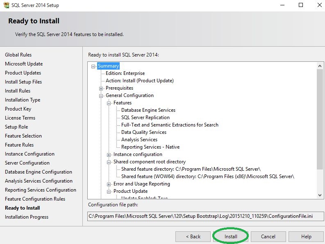The width and height of the screenshot is (325, 244).
Task: Expand Error and Usage Reporting node
Action: pos(109,184)
